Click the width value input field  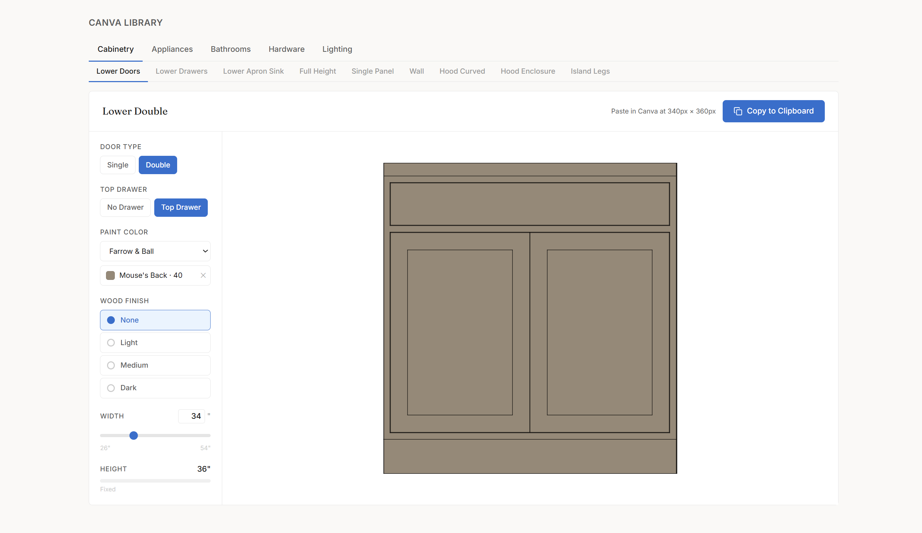coord(191,416)
